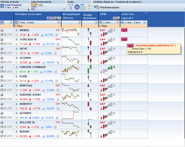The height and width of the screenshot is (147, 185).
Task: Open the Bougies dynamiques column dropdown
Action: (96, 22)
